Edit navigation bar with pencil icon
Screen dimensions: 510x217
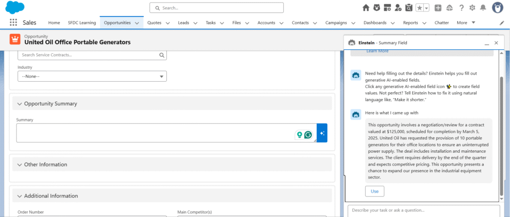tap(502, 23)
